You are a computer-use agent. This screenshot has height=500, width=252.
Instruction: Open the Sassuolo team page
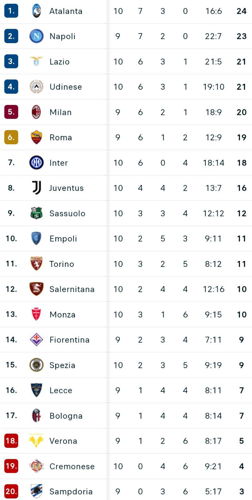tap(67, 213)
